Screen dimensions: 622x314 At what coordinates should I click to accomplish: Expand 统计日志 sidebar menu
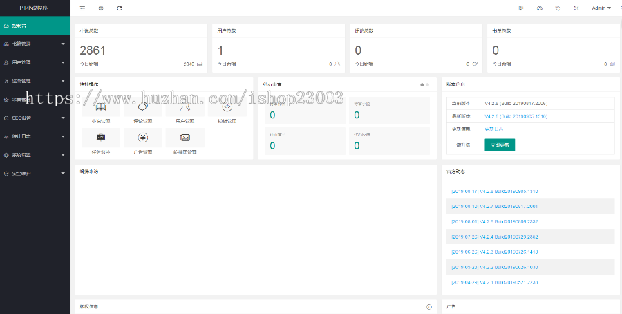[x=35, y=136]
